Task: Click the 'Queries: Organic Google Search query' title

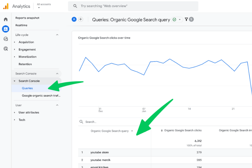Action: pos(131,20)
